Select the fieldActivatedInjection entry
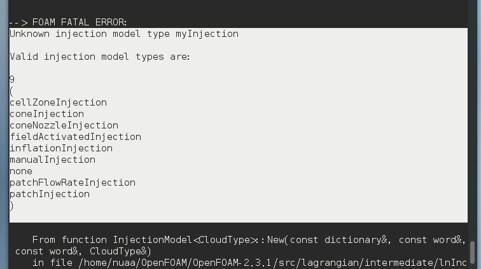 coord(75,137)
